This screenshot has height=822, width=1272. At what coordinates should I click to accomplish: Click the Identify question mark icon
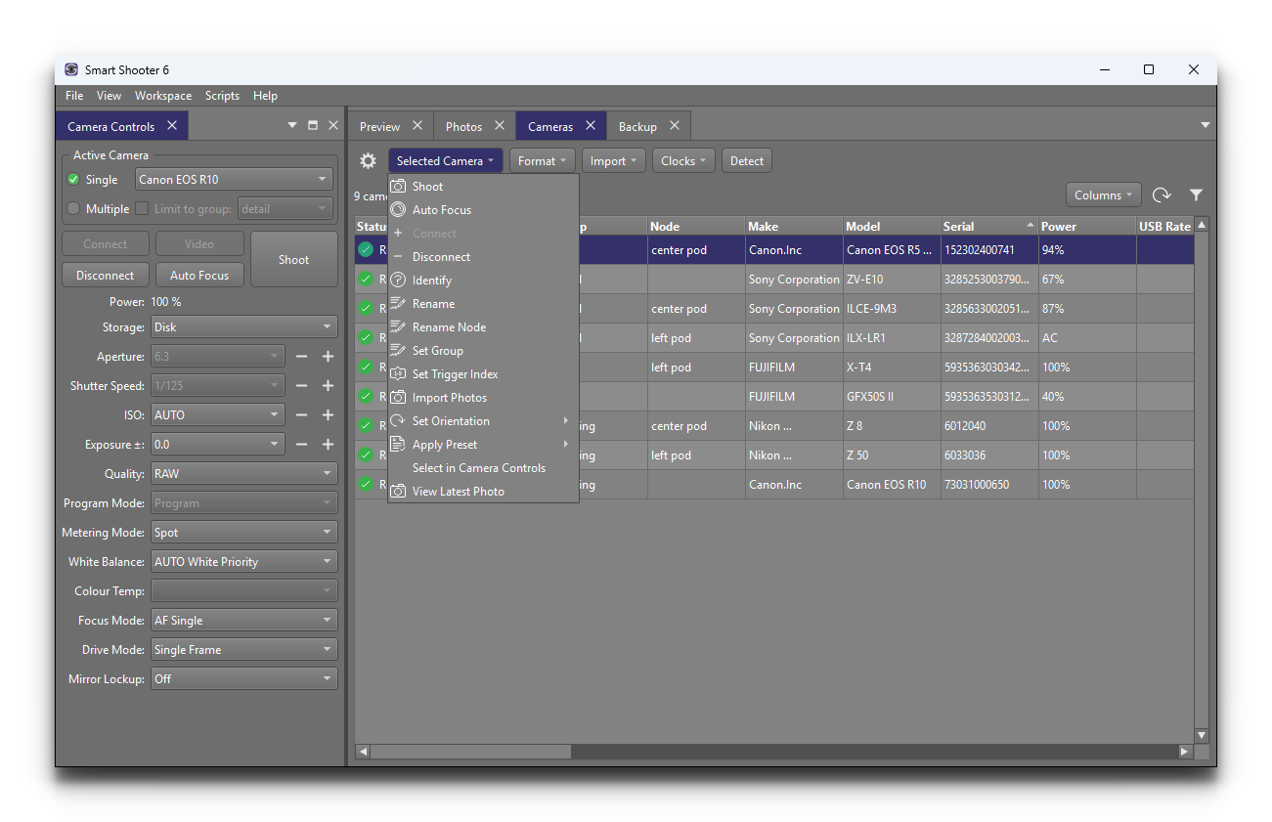click(x=398, y=281)
